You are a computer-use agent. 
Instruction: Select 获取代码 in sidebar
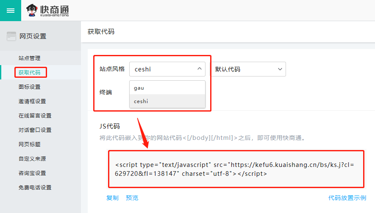tap(30, 72)
